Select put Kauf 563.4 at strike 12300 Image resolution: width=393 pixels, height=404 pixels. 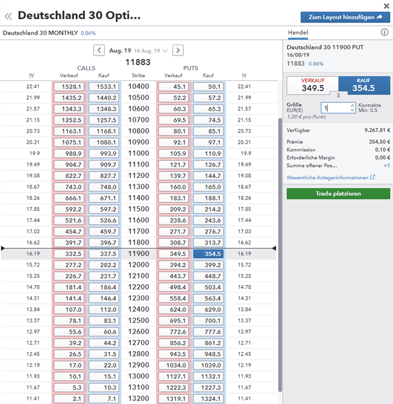(x=209, y=298)
